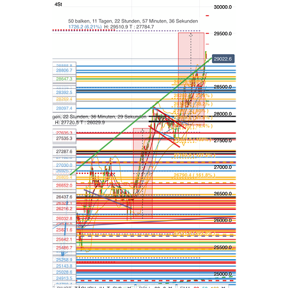Select the 26437.6 level label

(64, 197)
